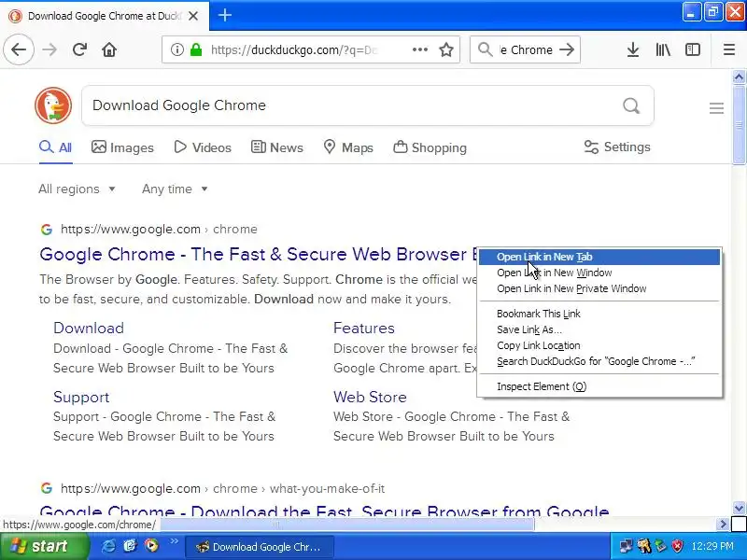Click the first result's google.com URL text

[x=131, y=230]
